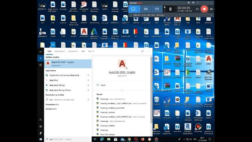
Task: Open the Bandicam help question-mark icon
Action: 198,3
